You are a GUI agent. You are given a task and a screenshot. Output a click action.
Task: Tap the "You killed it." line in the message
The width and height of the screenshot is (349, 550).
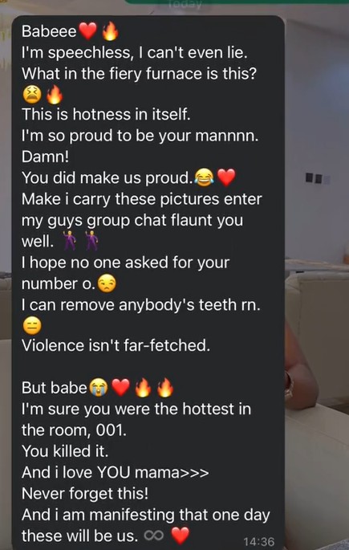click(x=65, y=451)
